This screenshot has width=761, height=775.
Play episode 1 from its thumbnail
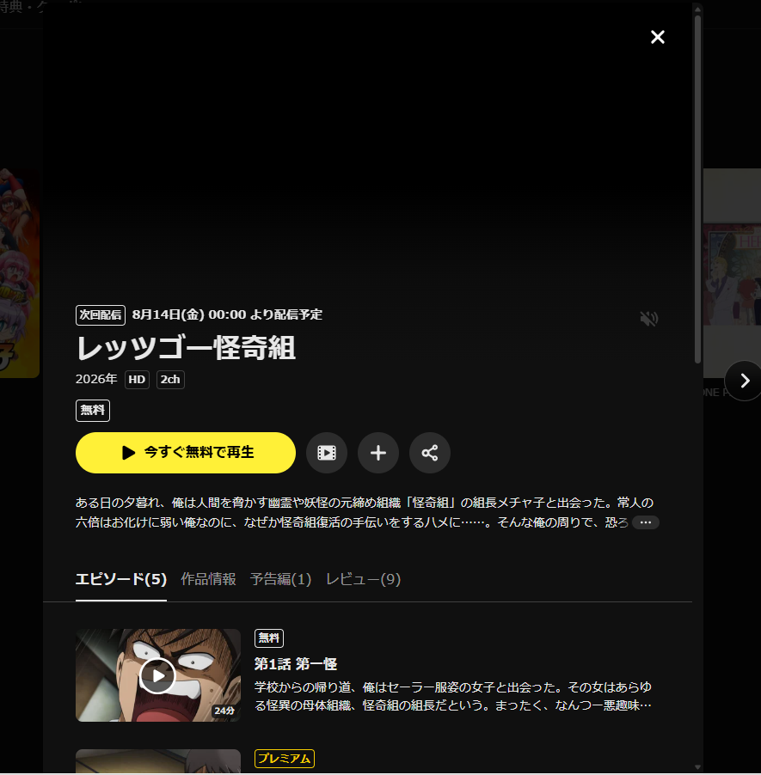pos(158,675)
